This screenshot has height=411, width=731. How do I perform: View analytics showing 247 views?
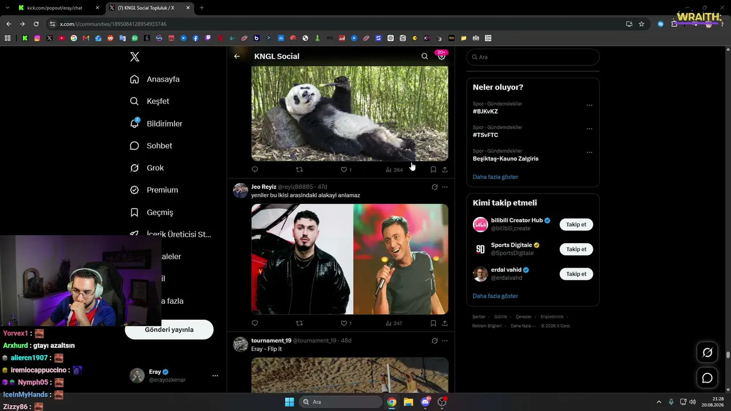click(394, 323)
